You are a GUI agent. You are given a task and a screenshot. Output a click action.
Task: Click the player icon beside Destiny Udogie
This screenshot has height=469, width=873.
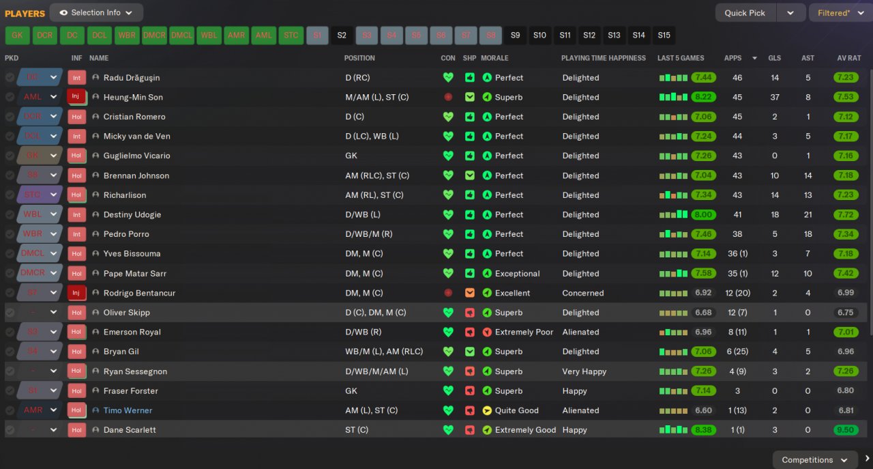tap(95, 214)
